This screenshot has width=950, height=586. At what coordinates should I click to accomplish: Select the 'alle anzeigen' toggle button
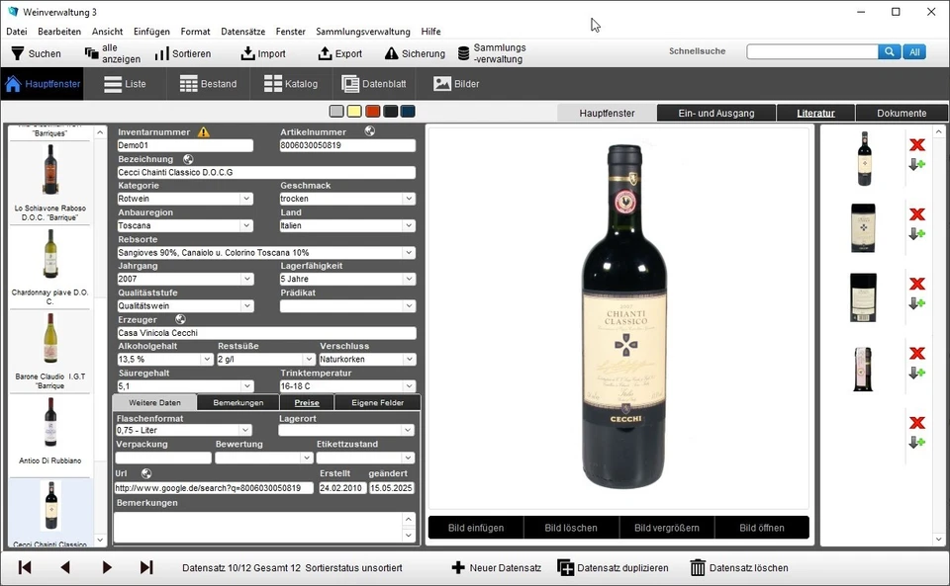coord(112,52)
